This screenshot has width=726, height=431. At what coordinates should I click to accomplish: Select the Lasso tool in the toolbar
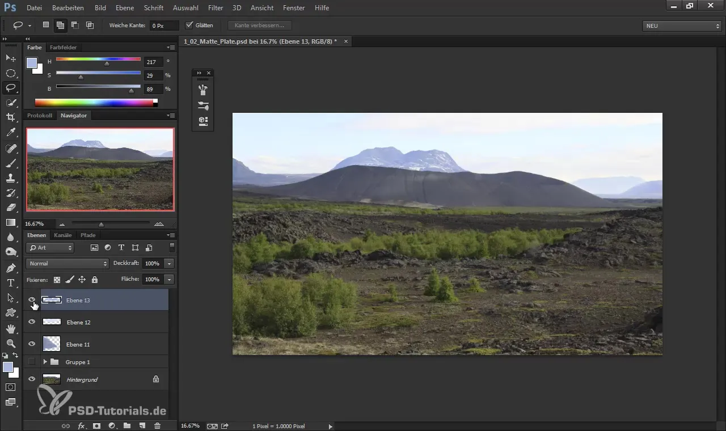(11, 88)
